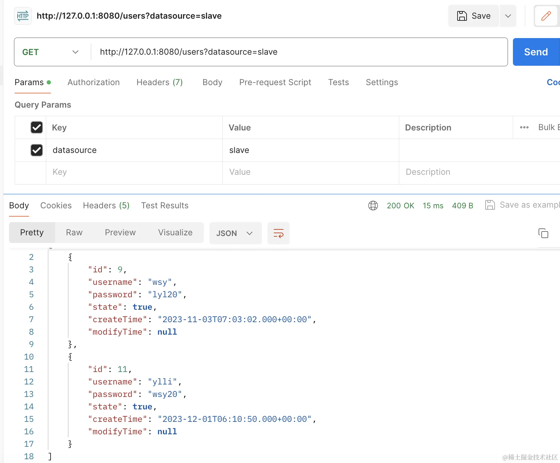Click the HTTP request method icon
Image resolution: width=560 pixels, height=463 pixels.
22,16
